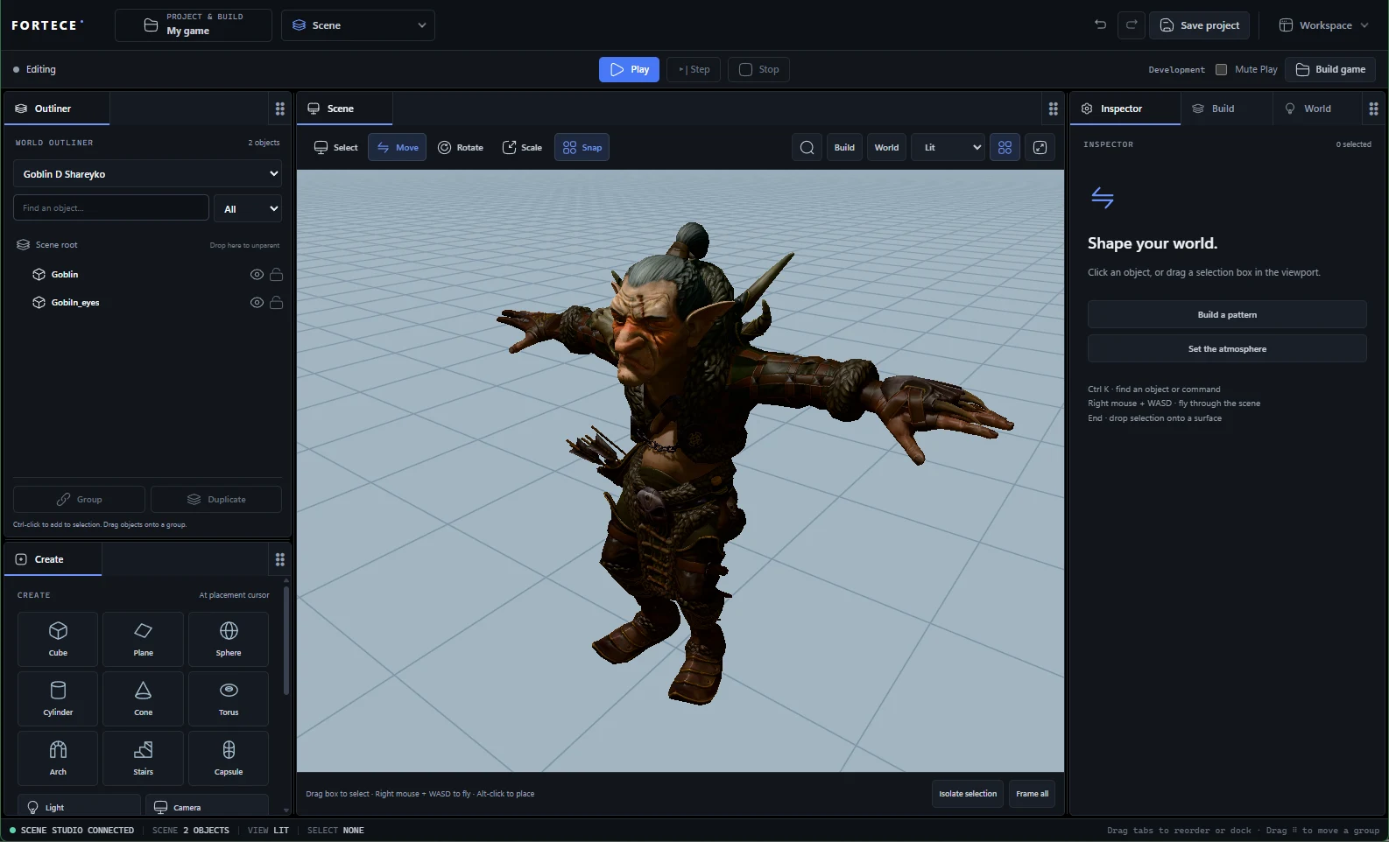Viewport: 1389px width, 842px height.
Task: Lock the Gobiln_eyes object
Action: pyautogui.click(x=276, y=302)
